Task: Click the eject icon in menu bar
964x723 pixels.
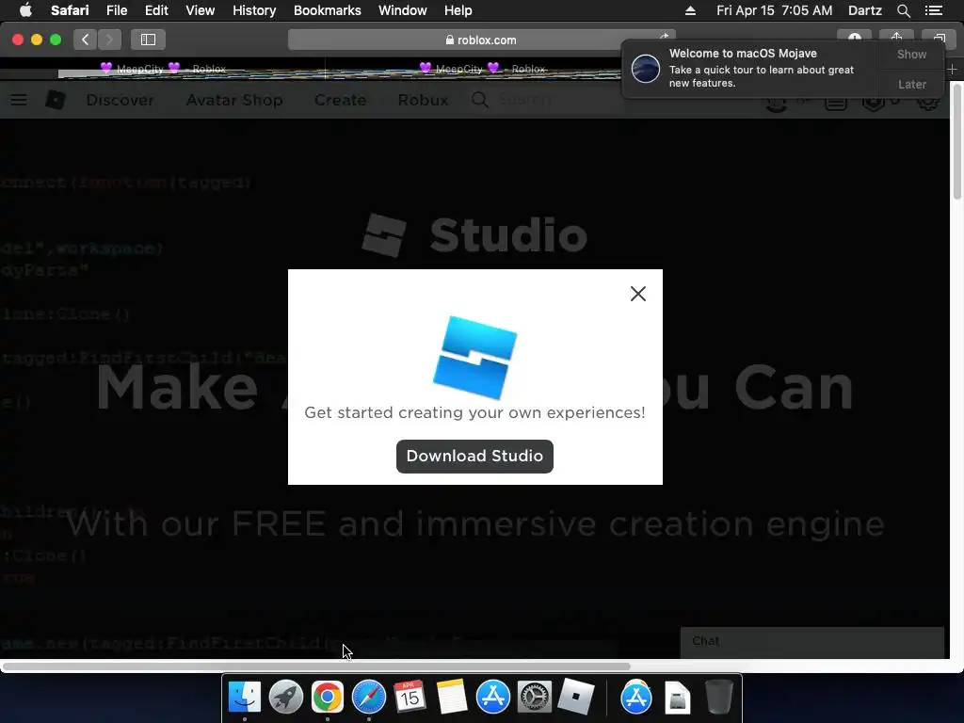Action: pyautogui.click(x=690, y=10)
